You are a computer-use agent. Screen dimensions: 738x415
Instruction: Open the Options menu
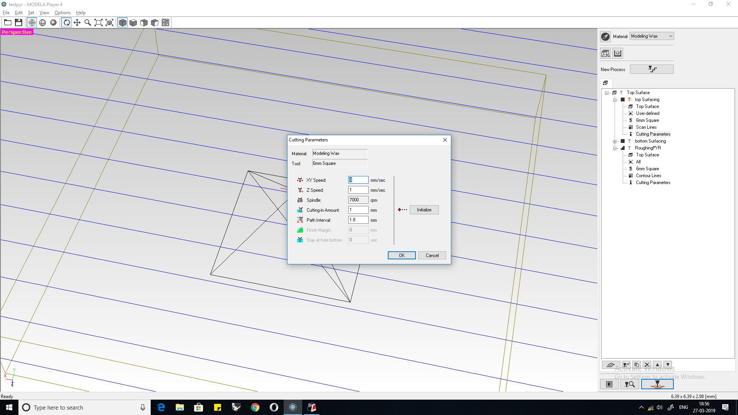(x=62, y=13)
